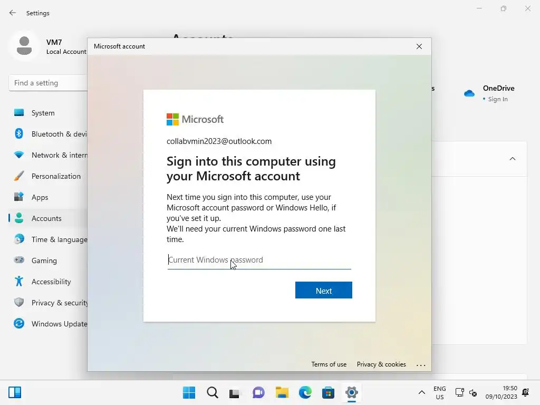Viewport: 540px width, 405px height.
Task: Click OneDrive Sign In link
Action: pyautogui.click(x=498, y=99)
